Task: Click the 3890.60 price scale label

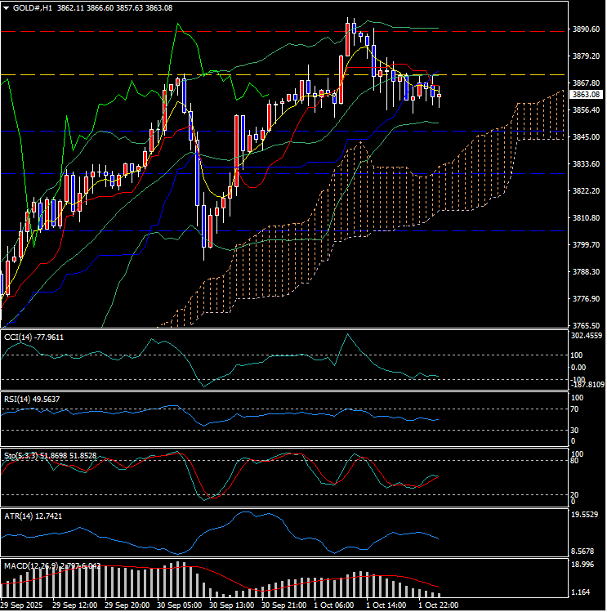Action: coord(587,29)
